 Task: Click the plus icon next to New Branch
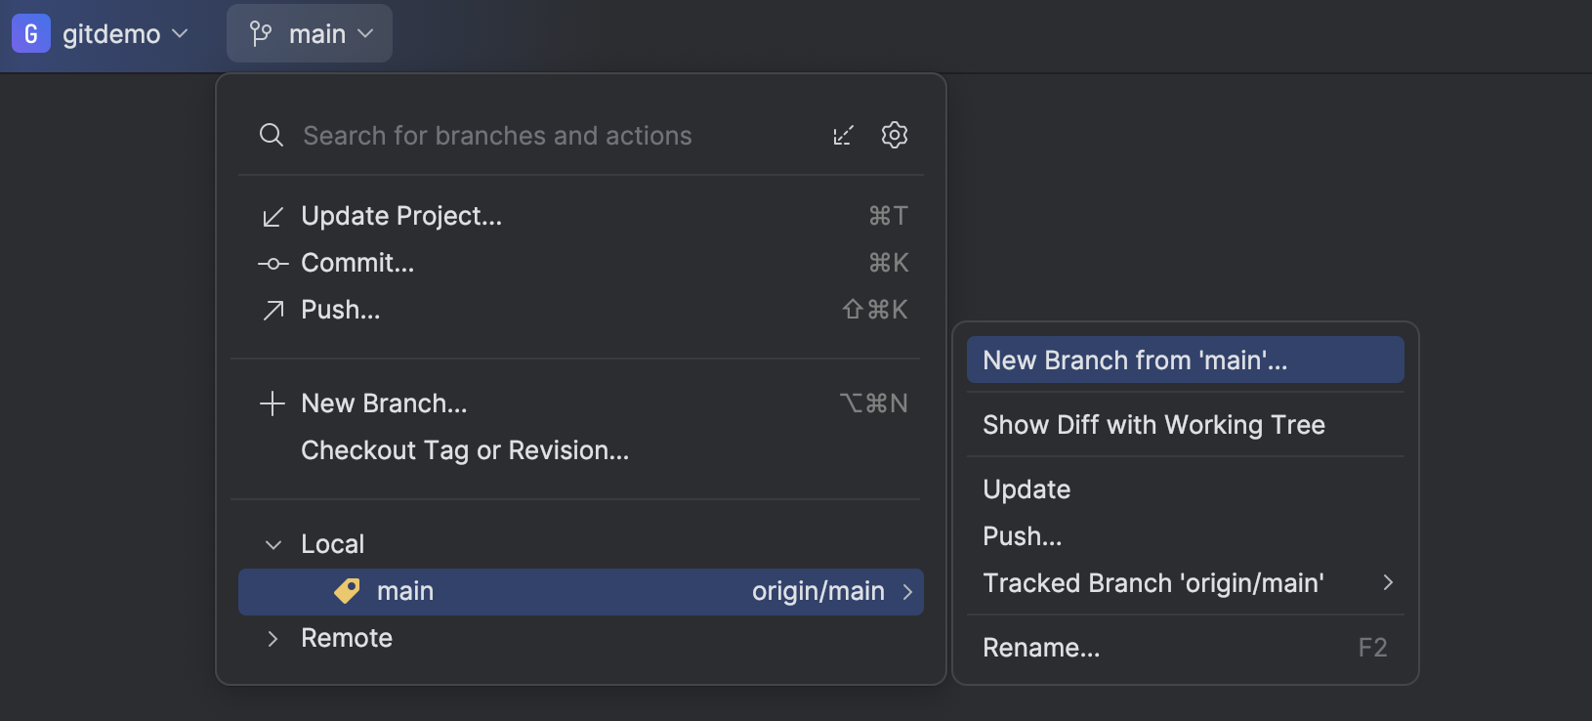(x=272, y=403)
